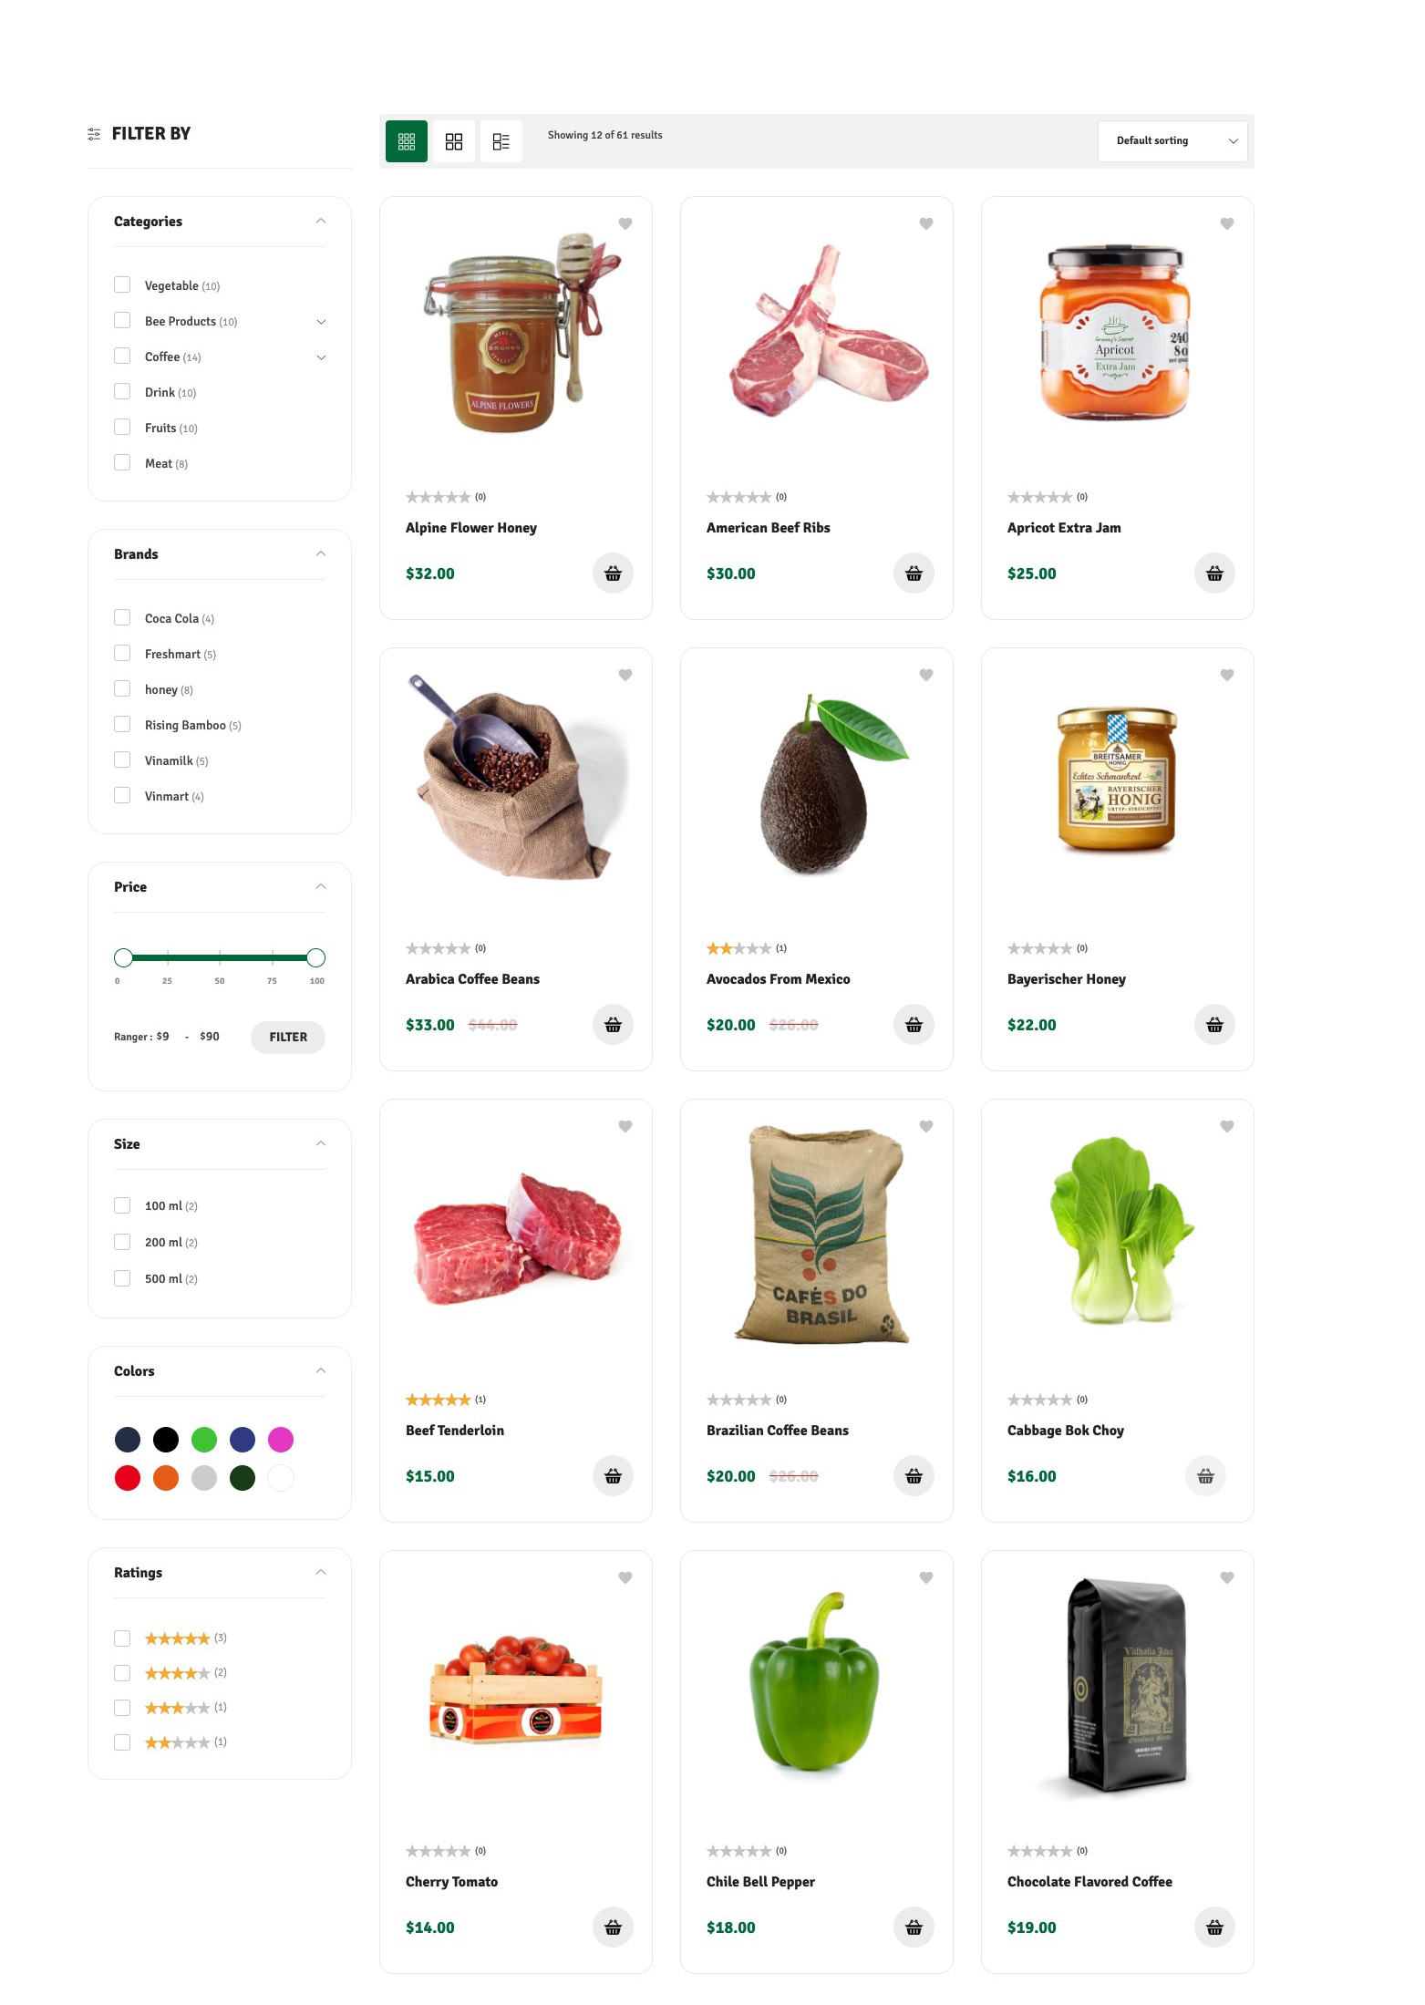Pick the pink color swatch
This screenshot has width=1425, height=2005.
point(281,1440)
